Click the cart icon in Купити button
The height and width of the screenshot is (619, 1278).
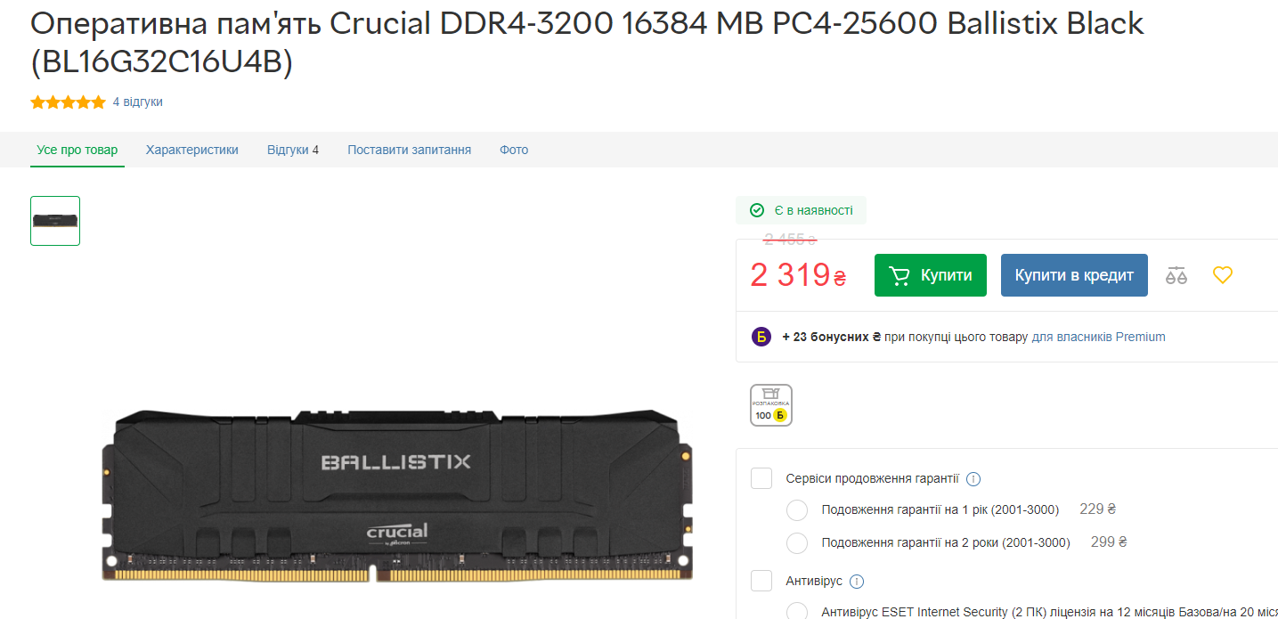[x=899, y=275]
